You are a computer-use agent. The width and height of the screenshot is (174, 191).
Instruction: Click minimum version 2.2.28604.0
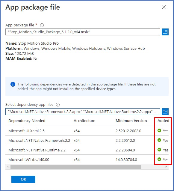point(125,150)
